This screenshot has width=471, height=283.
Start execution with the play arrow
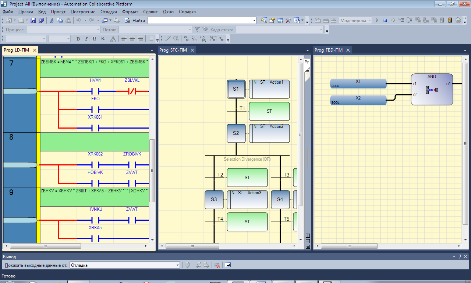click(x=377, y=20)
